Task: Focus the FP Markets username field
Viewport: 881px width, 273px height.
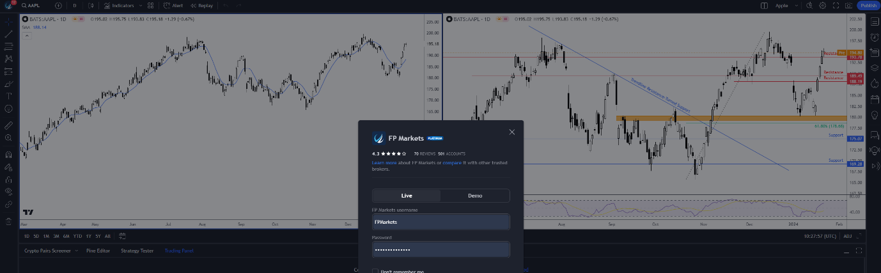Action: pos(441,222)
